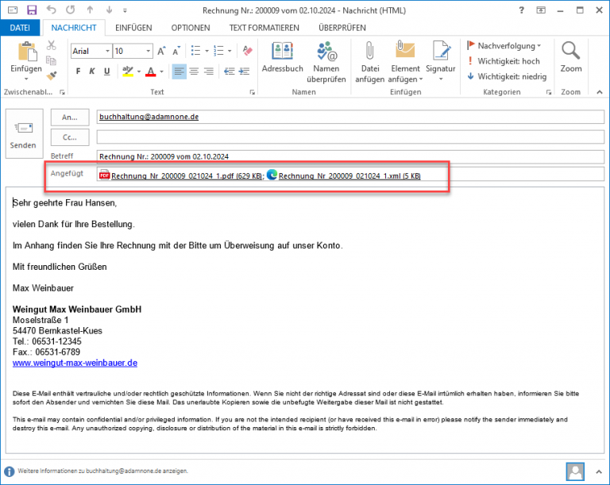Save the message with the disk icon
This screenshot has width=610, height=485.
coord(32,10)
